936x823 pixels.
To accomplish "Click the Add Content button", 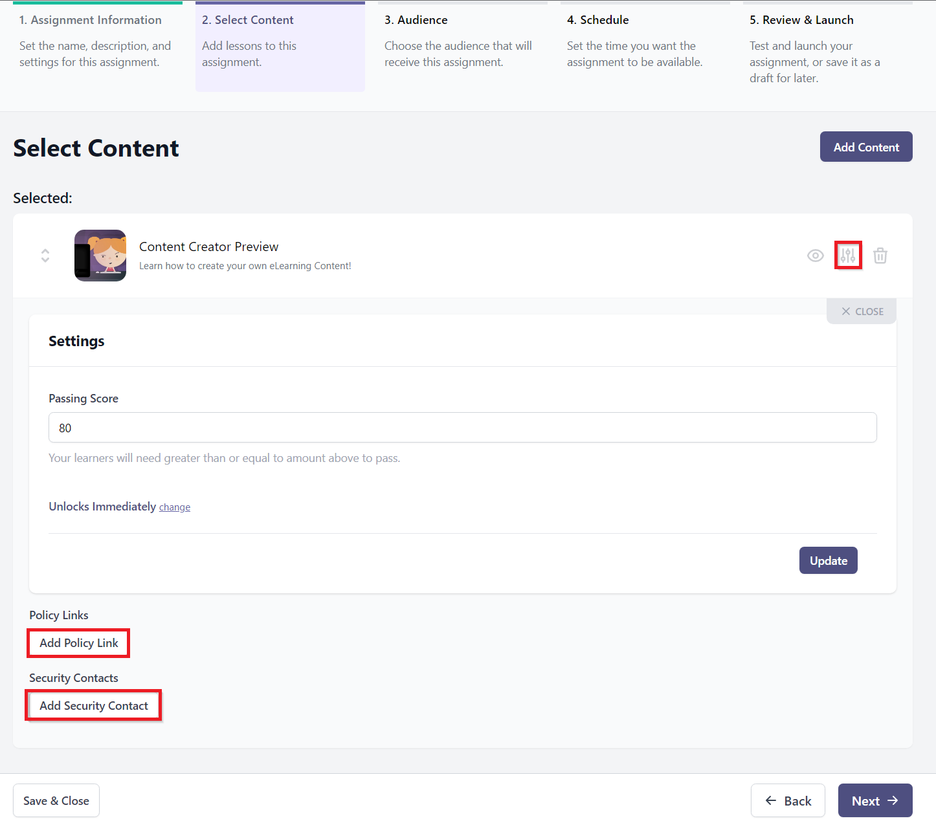I will point(866,147).
